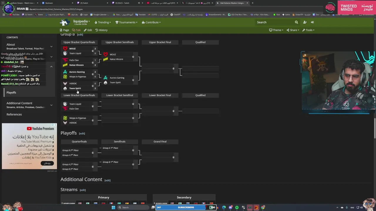Open HEROIC vs Team Spirit match info
The image size is (376, 211).
[93, 86]
